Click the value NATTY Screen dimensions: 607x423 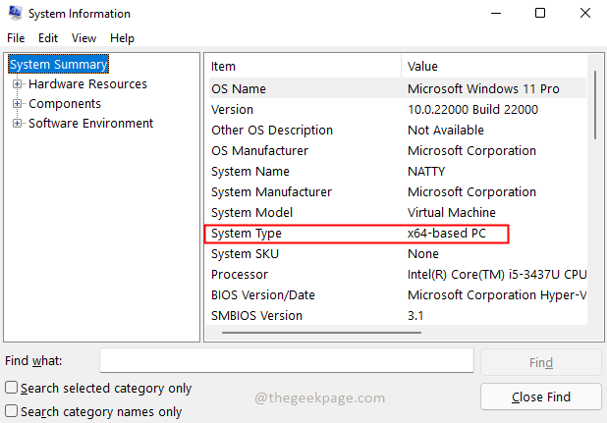pyautogui.click(x=426, y=172)
